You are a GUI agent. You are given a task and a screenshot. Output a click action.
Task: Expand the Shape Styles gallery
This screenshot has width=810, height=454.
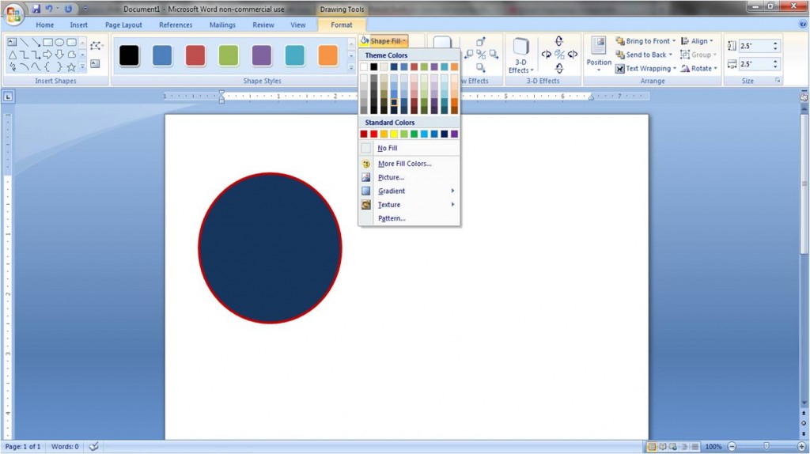351,67
